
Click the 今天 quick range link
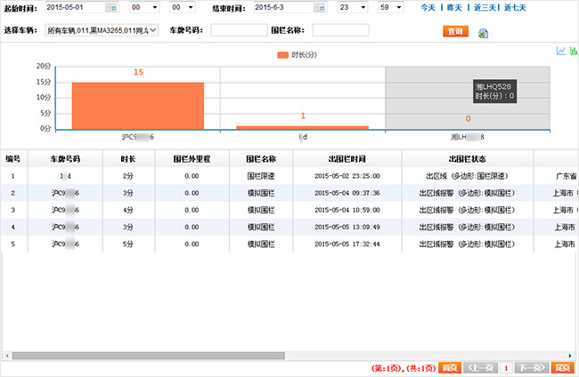click(428, 8)
